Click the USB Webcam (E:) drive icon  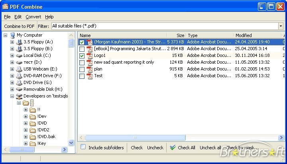coord(19,69)
